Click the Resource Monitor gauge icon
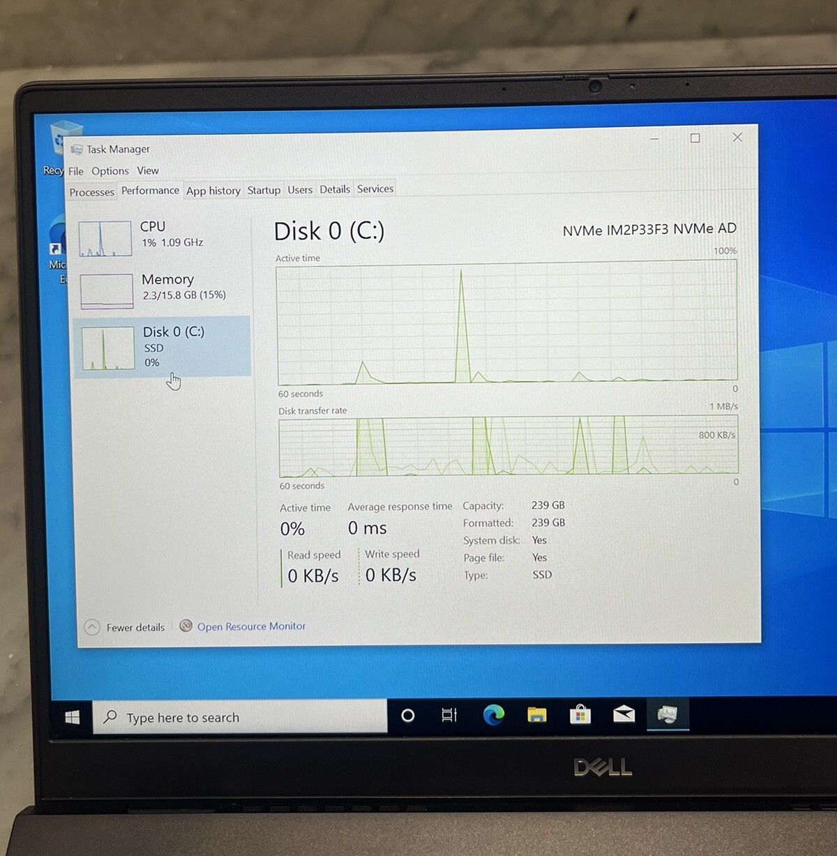The image size is (837, 856). (x=186, y=626)
